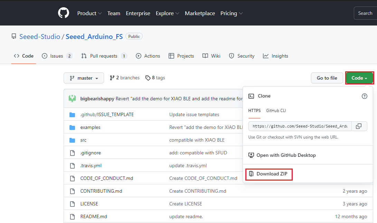Expand the Explore menu in the header
Screen dimensions: 377x223
pyautogui.click(x=167, y=13)
